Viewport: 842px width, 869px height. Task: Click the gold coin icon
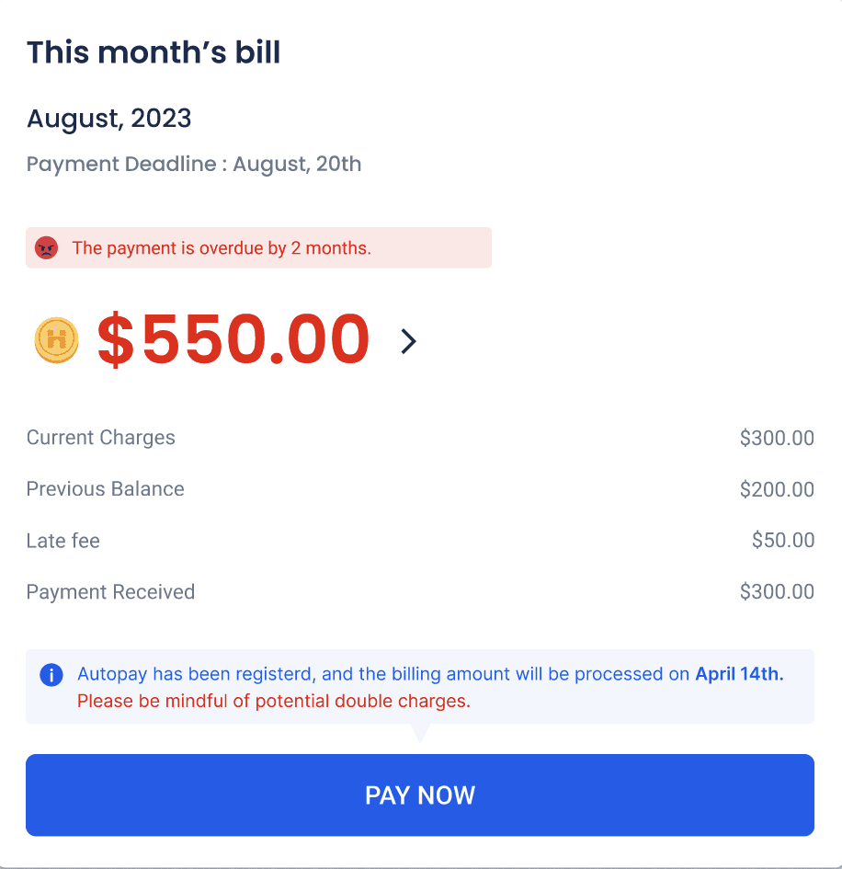(x=57, y=340)
